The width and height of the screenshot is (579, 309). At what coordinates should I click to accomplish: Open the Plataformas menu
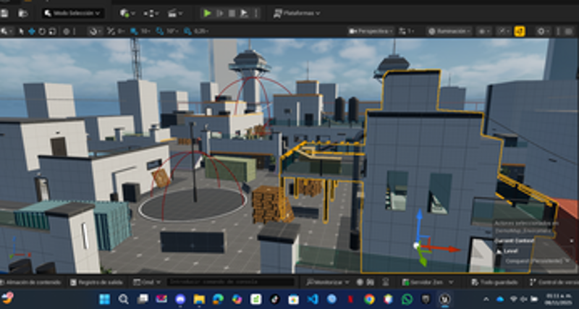click(297, 13)
